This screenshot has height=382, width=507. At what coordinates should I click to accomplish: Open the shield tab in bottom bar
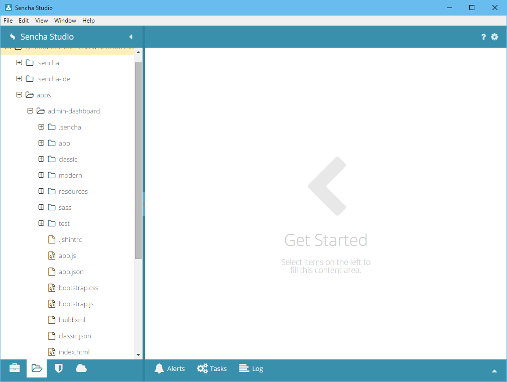(x=59, y=368)
